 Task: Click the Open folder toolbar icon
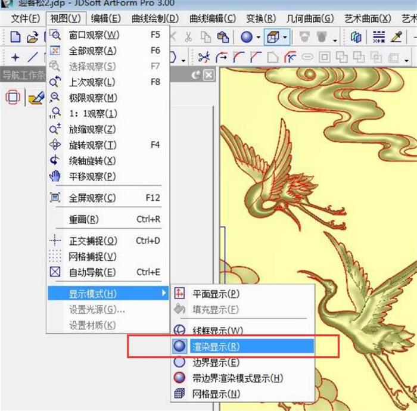[32, 37]
